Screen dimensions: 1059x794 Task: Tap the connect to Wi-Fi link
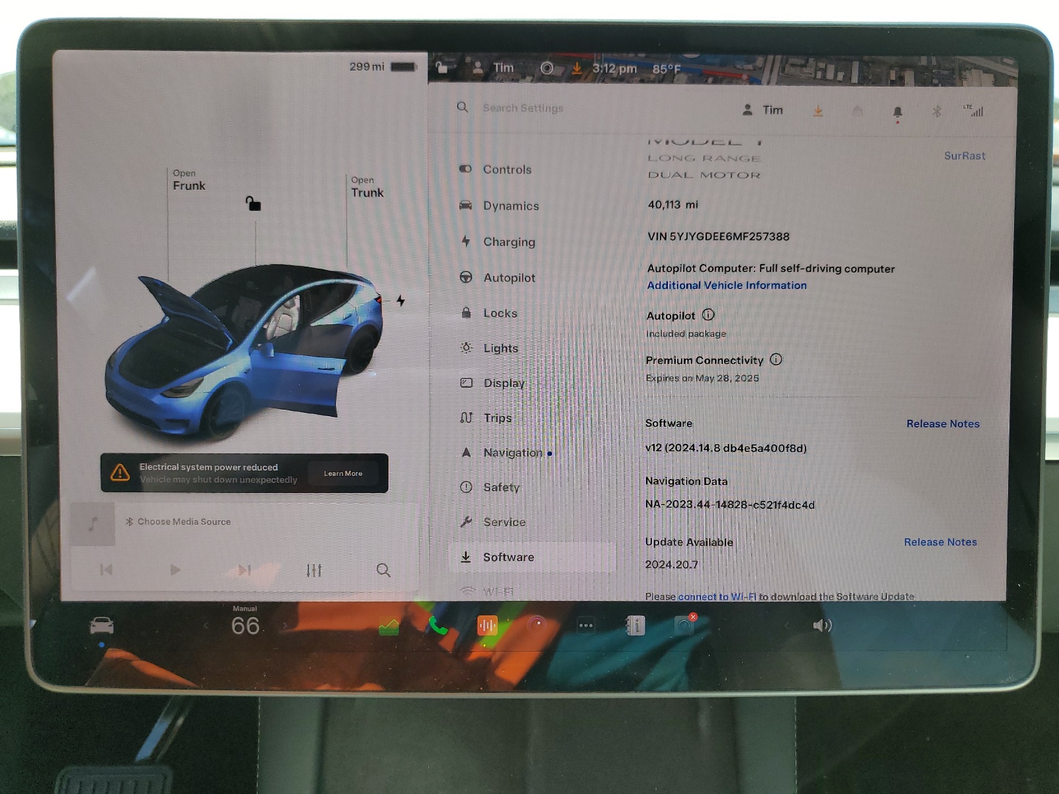point(717,596)
